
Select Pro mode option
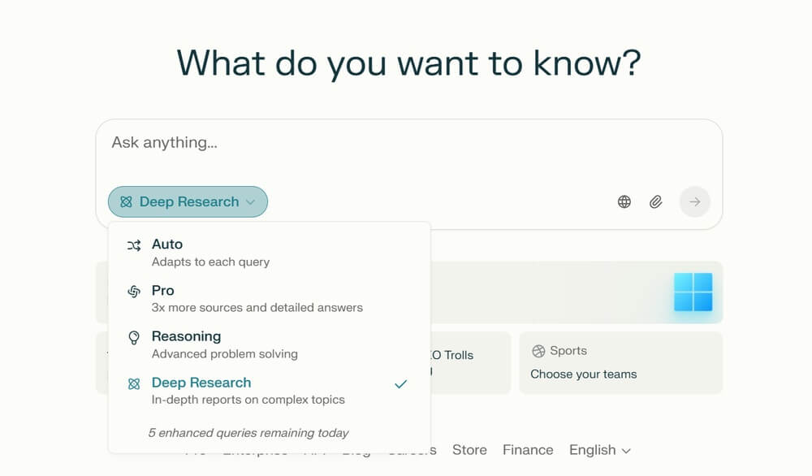coord(270,298)
